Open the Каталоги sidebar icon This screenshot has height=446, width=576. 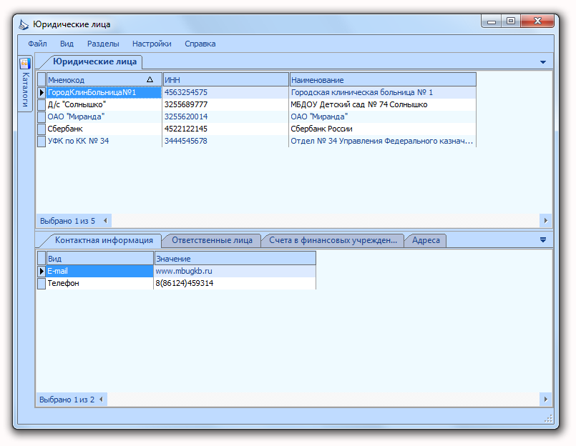click(25, 64)
